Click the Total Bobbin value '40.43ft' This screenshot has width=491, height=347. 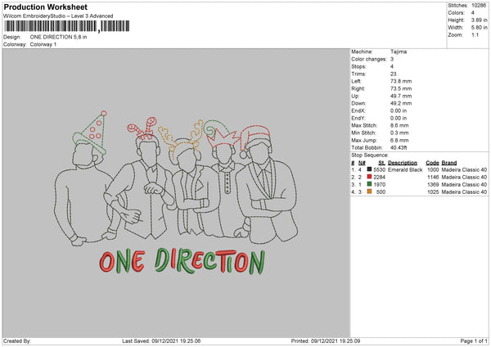(x=399, y=148)
